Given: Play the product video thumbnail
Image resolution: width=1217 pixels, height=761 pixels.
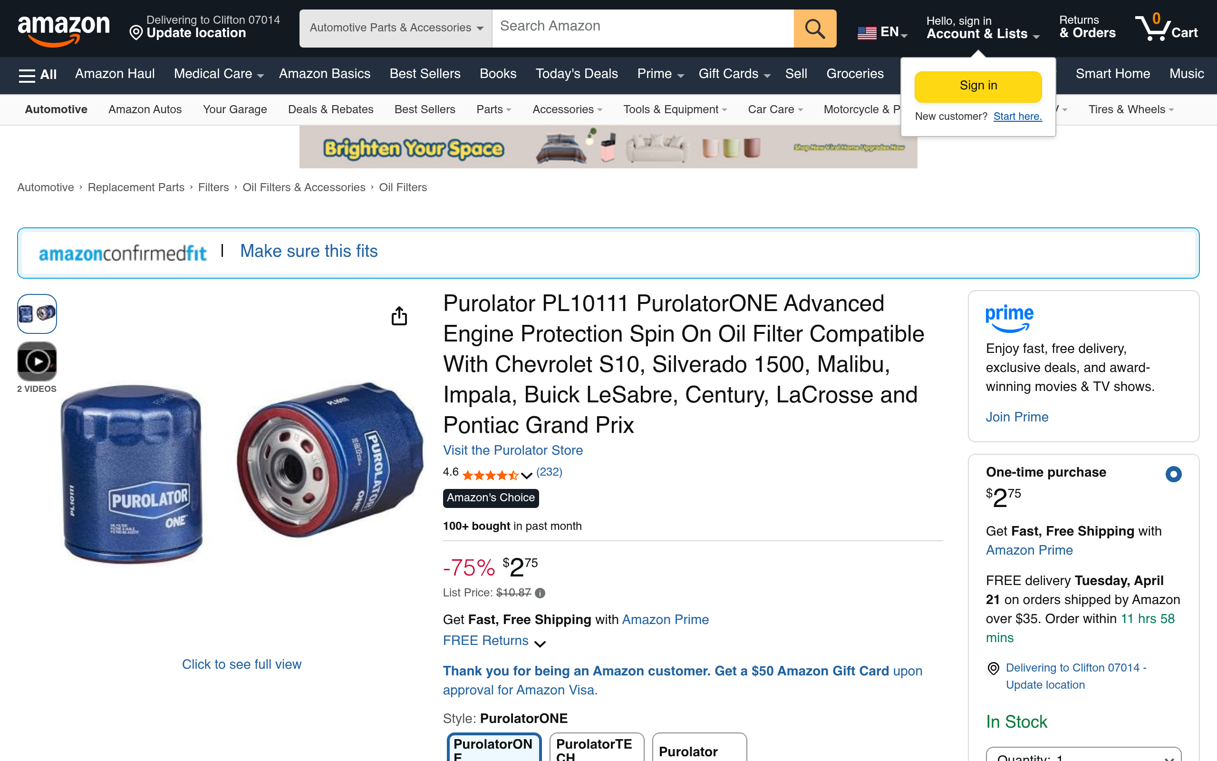Looking at the screenshot, I should [x=37, y=361].
